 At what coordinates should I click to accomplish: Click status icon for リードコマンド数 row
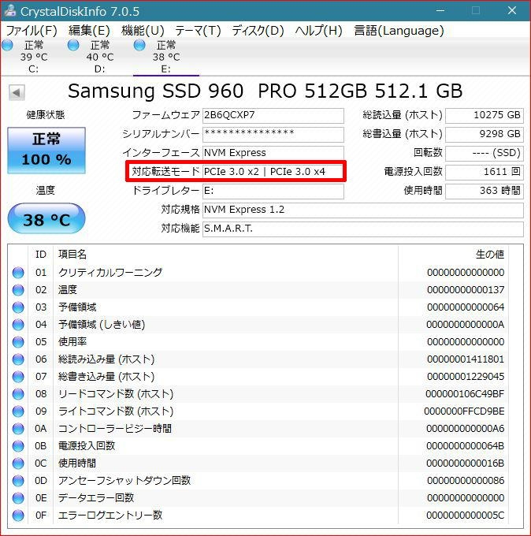click(x=18, y=394)
